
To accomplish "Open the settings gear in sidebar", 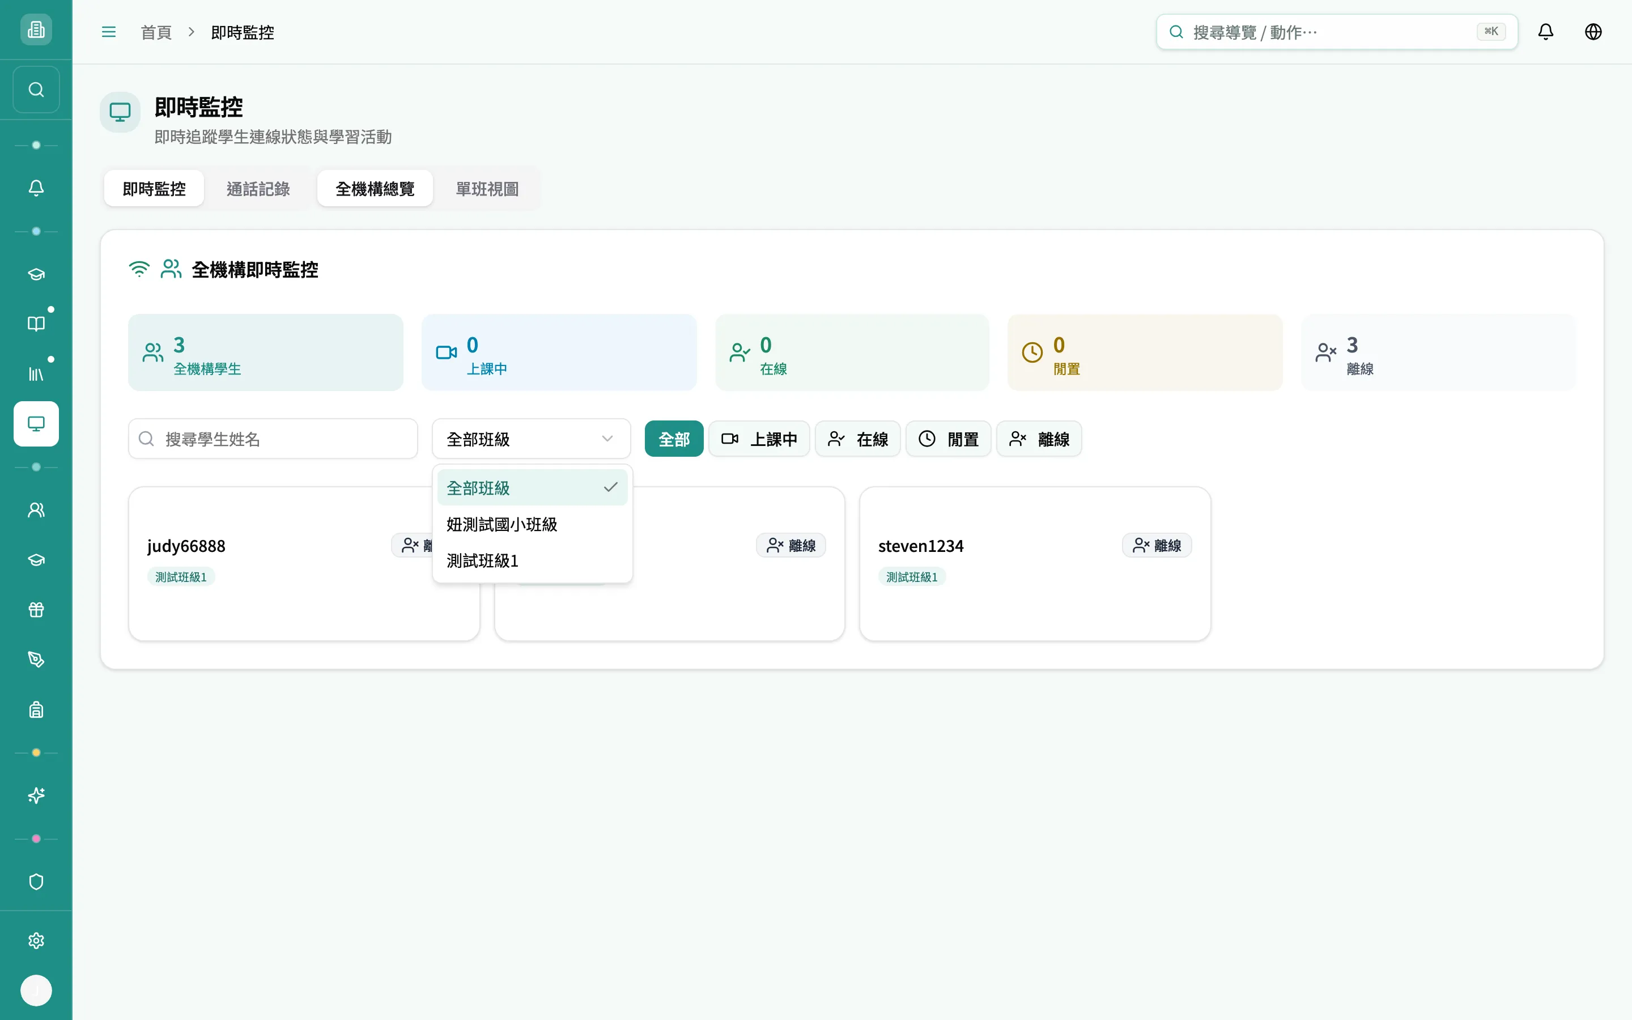I will 36,941.
